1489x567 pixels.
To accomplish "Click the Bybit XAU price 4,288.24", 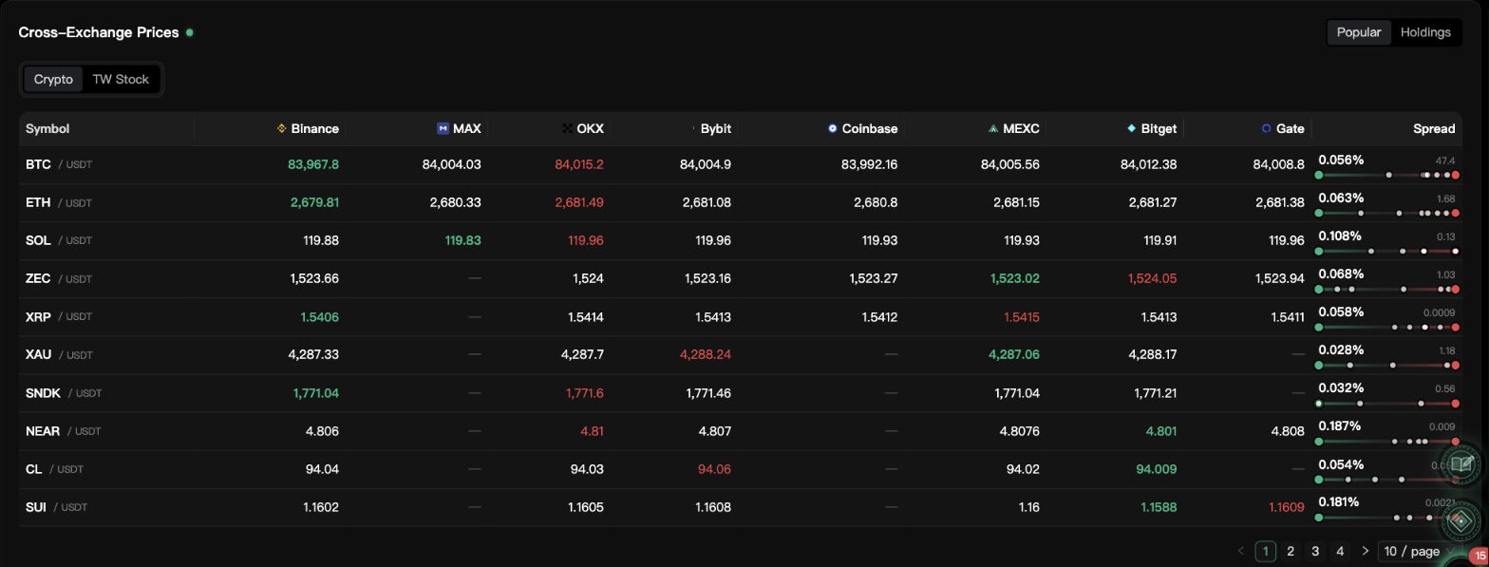I will (x=706, y=354).
